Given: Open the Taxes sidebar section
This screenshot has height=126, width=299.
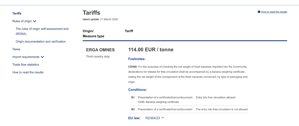Looking at the screenshot, I should [16, 49].
